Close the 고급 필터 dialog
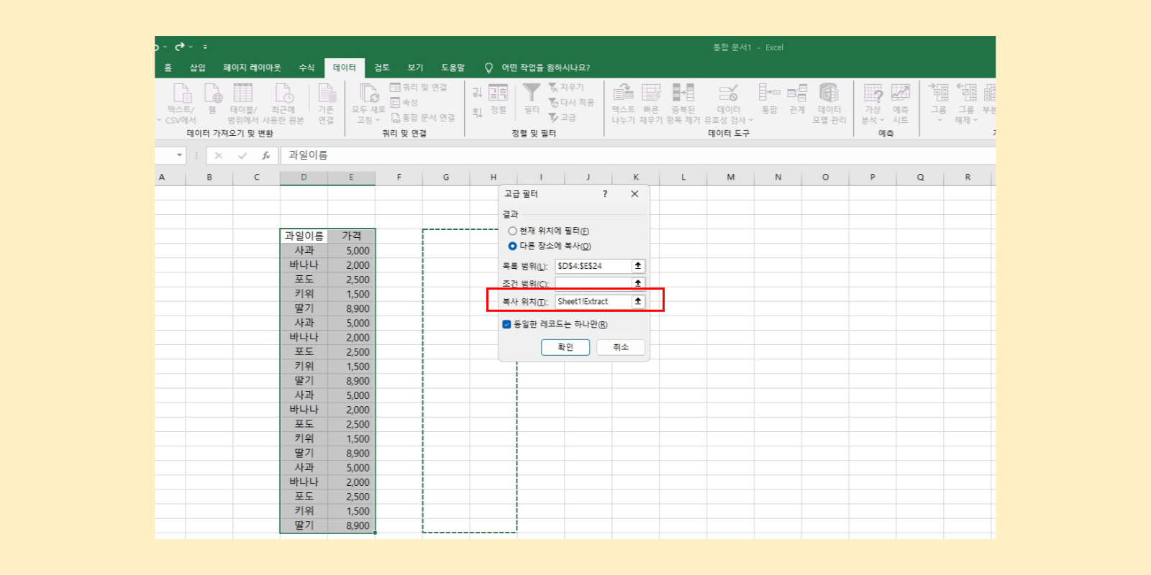The width and height of the screenshot is (1151, 575). point(634,194)
